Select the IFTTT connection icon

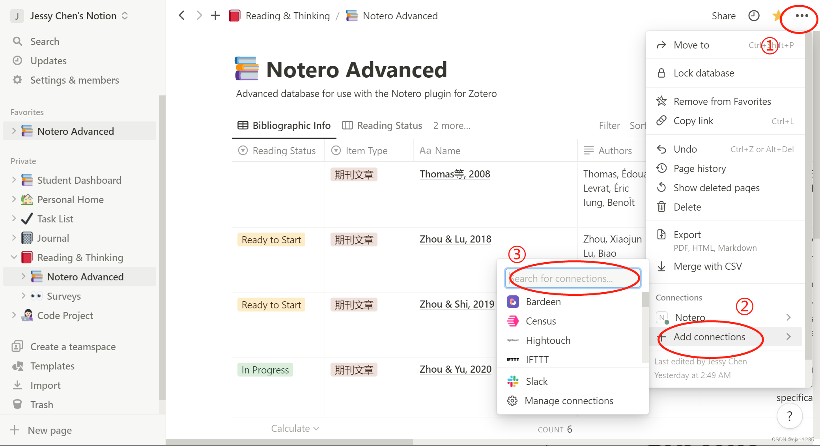[x=512, y=359]
